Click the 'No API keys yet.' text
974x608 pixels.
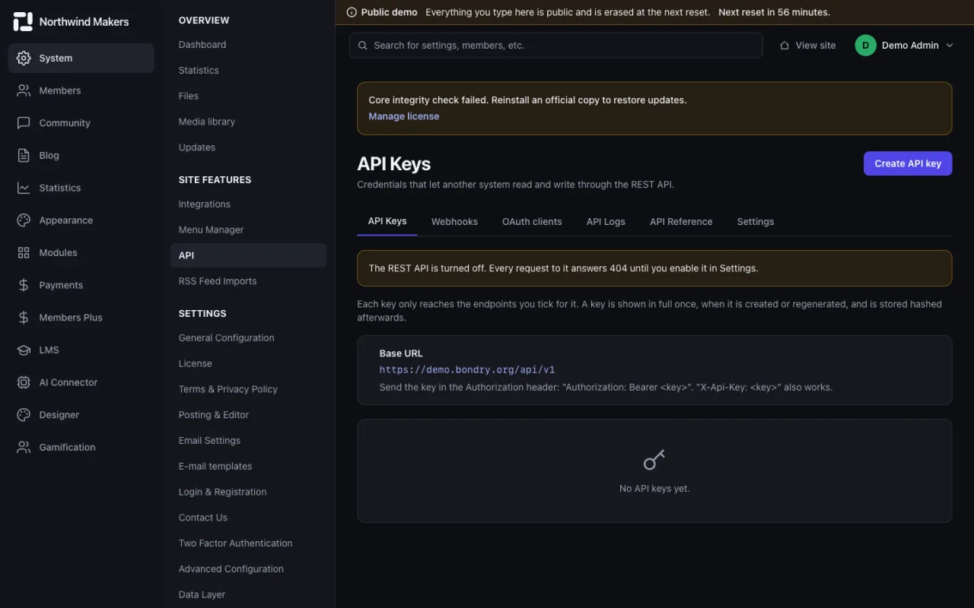click(654, 489)
